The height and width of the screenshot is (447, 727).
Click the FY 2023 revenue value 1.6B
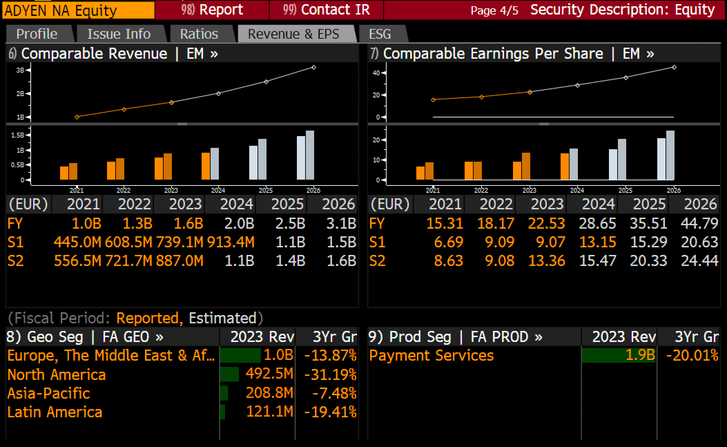coord(188,223)
